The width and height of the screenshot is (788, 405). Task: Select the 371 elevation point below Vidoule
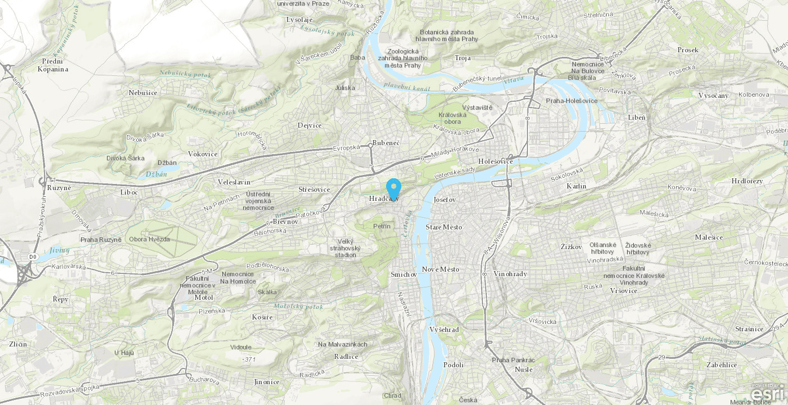[249, 359]
